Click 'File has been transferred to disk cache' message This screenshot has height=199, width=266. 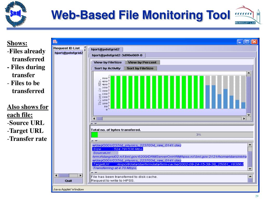[x=124, y=177]
